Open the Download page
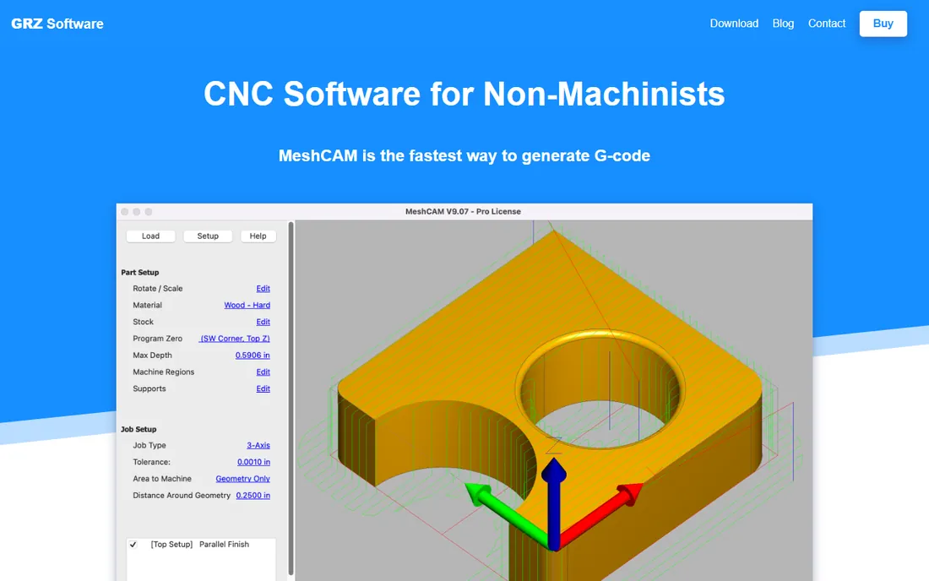The image size is (929, 581). pyautogui.click(x=734, y=24)
